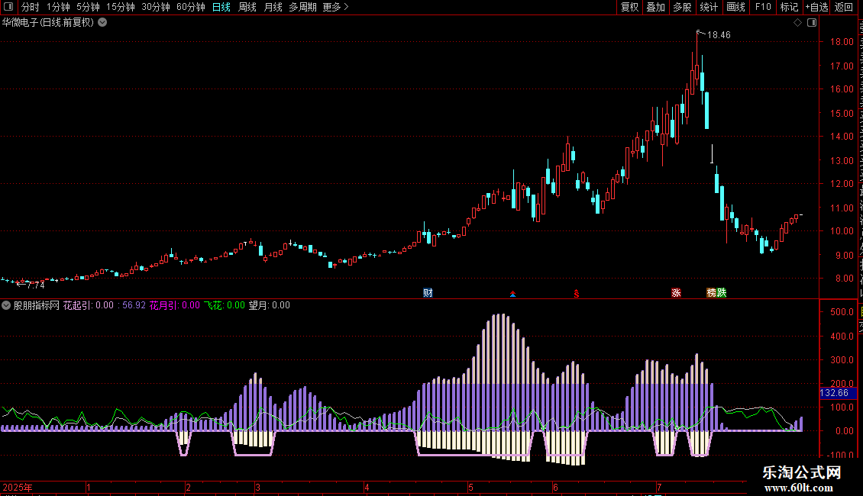The height and width of the screenshot is (496, 863).
Task: Click the red $ dividend marker
Action: pyautogui.click(x=577, y=294)
